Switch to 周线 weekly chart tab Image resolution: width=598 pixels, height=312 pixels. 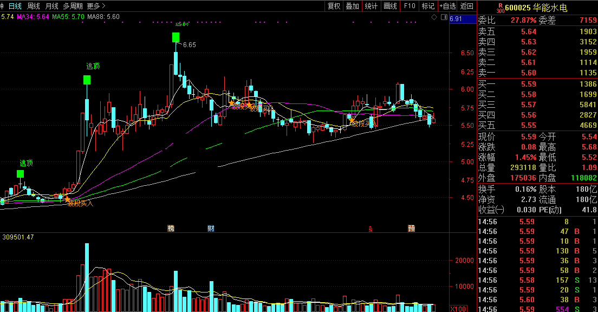pos(34,6)
